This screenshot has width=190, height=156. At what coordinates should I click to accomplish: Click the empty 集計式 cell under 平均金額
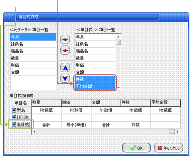pos(166,125)
